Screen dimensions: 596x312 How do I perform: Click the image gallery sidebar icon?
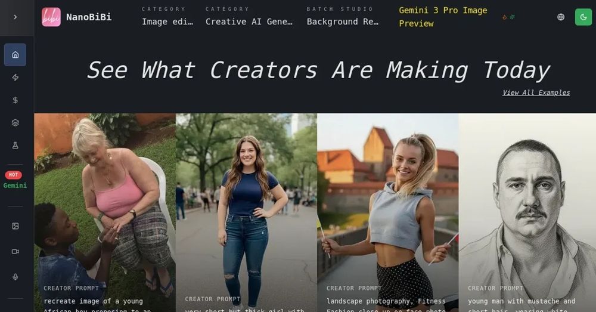(x=15, y=226)
